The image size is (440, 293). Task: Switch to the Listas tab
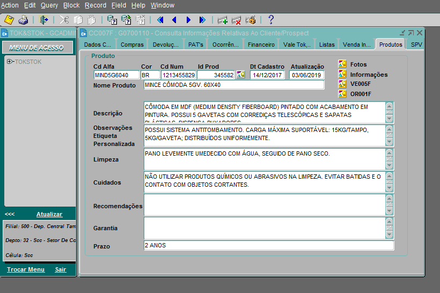(327, 45)
